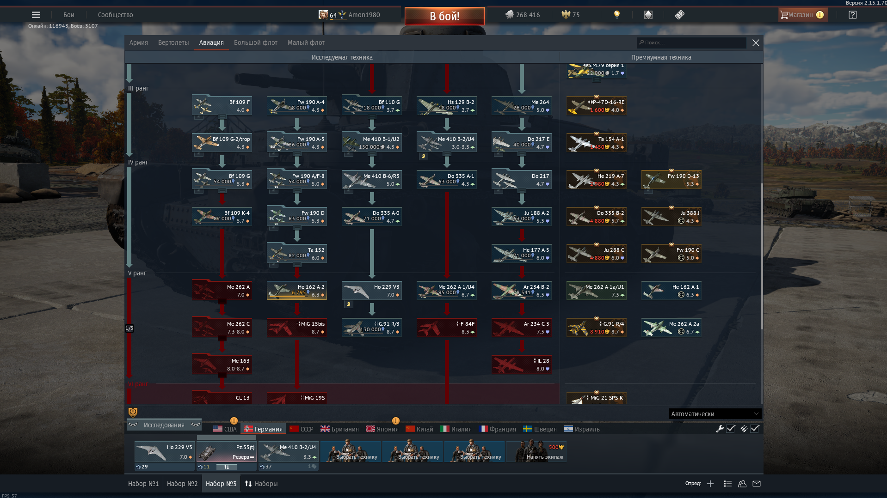The width and height of the screenshot is (887, 498).
Task: Select the Китай nation tab
Action: [419, 429]
